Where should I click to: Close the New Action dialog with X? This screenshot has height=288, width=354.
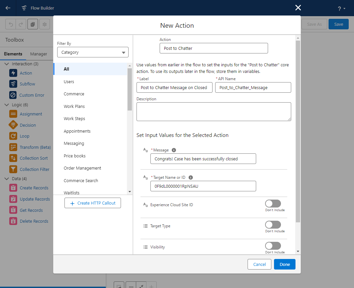pyautogui.click(x=298, y=8)
